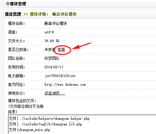Click inside the module file list box
This screenshot has width=156, height=134.
tap(82, 124)
